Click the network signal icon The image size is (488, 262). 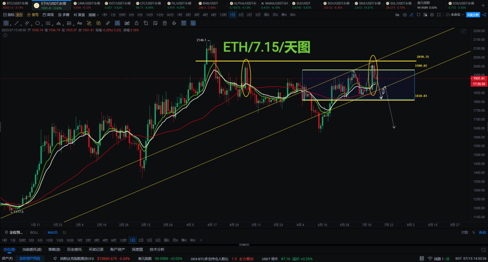point(430,259)
